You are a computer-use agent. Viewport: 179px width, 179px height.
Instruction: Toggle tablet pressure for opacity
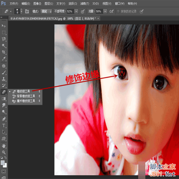coord(83,11)
